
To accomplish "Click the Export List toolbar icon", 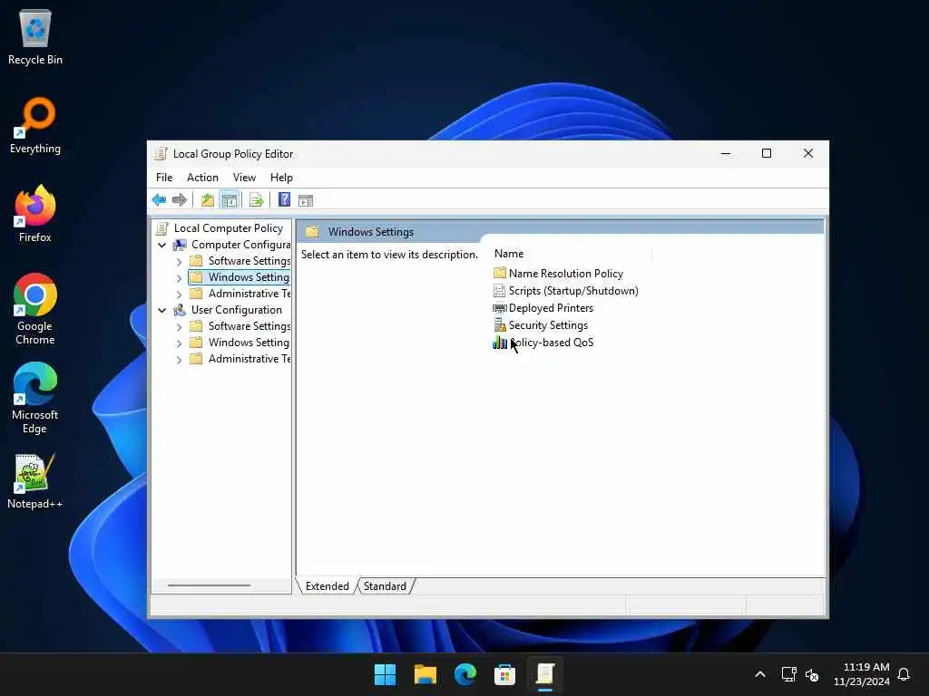I will [256, 200].
